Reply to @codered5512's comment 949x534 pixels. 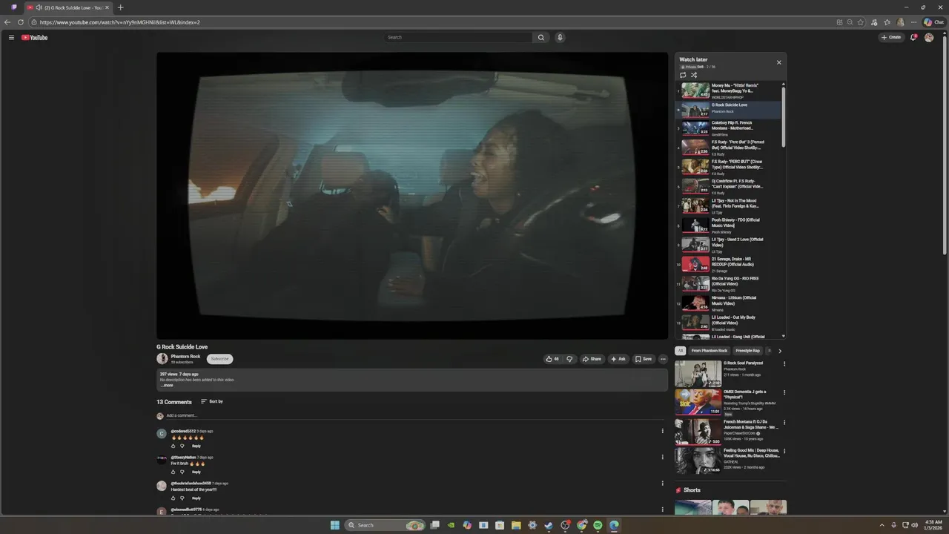[x=196, y=446]
